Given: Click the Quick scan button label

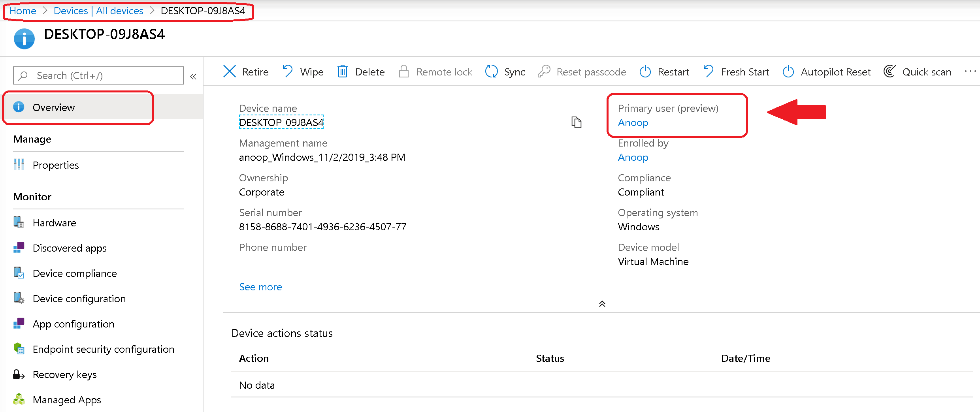Looking at the screenshot, I should 927,72.
